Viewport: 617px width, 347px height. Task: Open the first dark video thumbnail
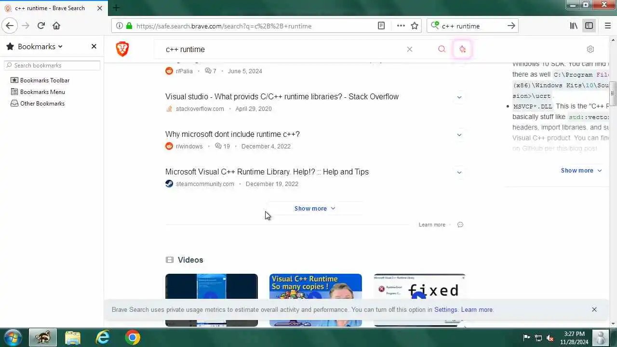[x=212, y=300]
